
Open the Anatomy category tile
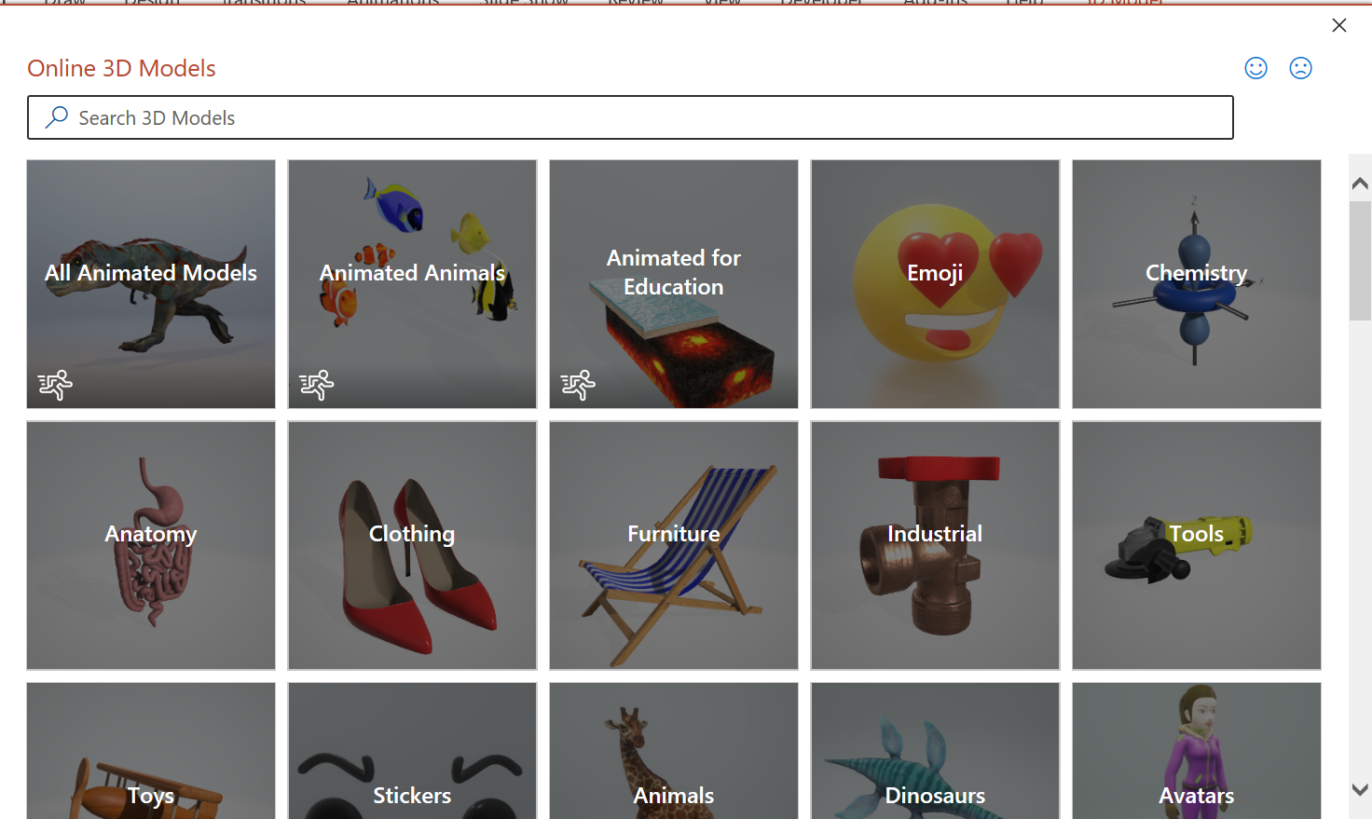coord(151,545)
